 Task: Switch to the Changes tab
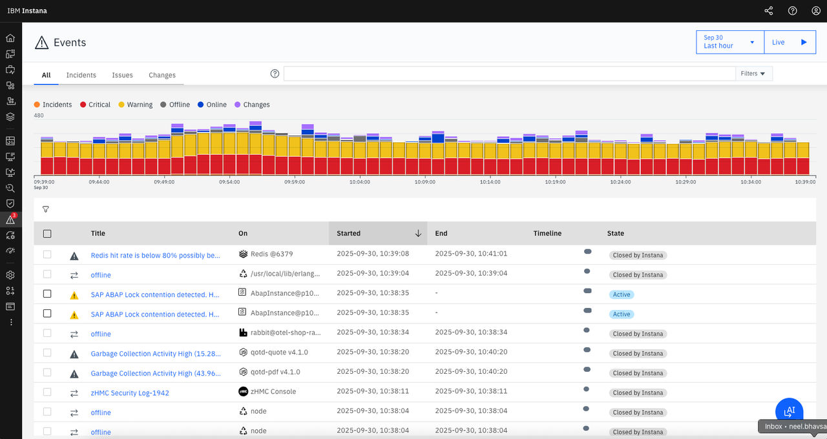click(x=162, y=75)
